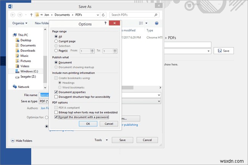This screenshot has width=248, height=165.
Task: Open the Tools dropdown menu
Action: (101, 140)
